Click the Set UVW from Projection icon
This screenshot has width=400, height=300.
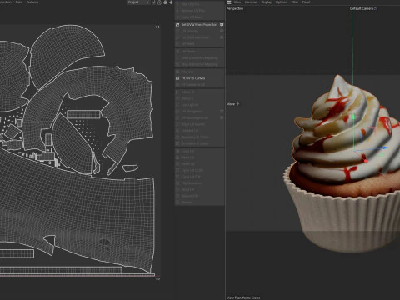(x=177, y=25)
